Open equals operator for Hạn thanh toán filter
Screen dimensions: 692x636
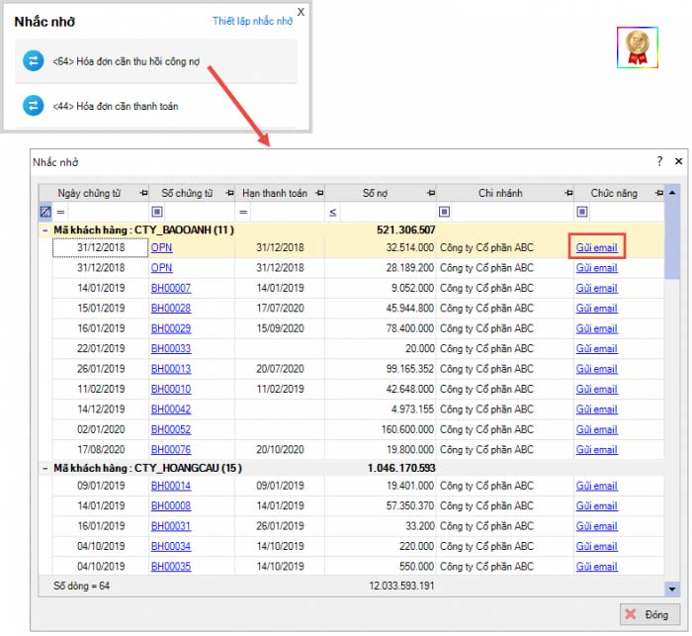(x=243, y=212)
